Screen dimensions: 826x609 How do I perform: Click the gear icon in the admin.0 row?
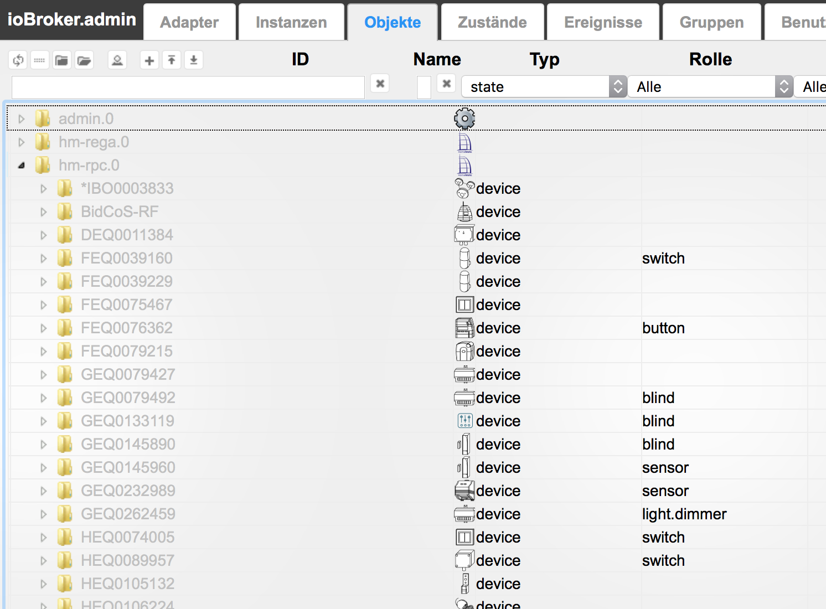[464, 118]
